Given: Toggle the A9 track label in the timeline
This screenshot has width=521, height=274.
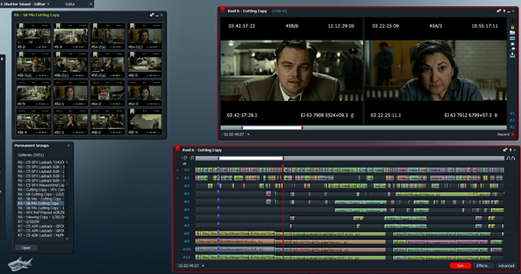Looking at the screenshot, I should point(187,241).
